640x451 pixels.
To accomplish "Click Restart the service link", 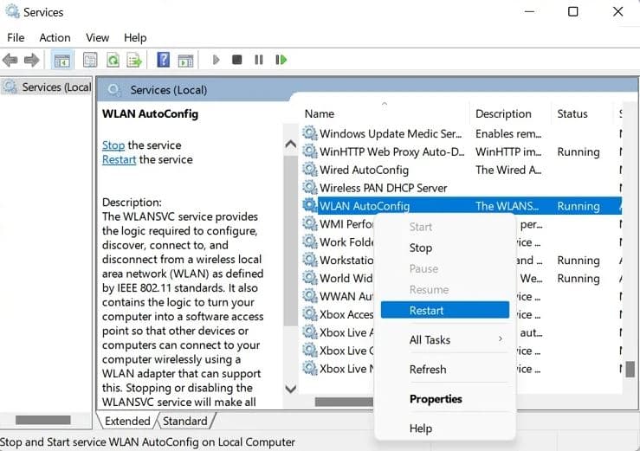I will [119, 159].
